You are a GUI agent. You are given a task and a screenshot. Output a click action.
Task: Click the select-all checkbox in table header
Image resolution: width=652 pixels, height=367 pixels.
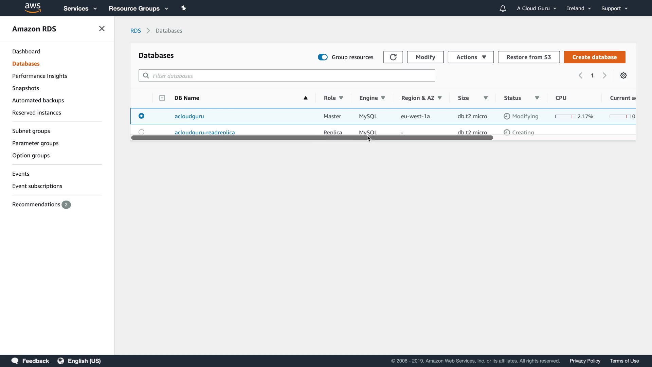(162, 98)
